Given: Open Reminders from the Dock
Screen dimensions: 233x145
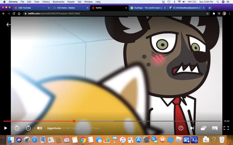Looking at the screenshot, I should click(91, 140).
